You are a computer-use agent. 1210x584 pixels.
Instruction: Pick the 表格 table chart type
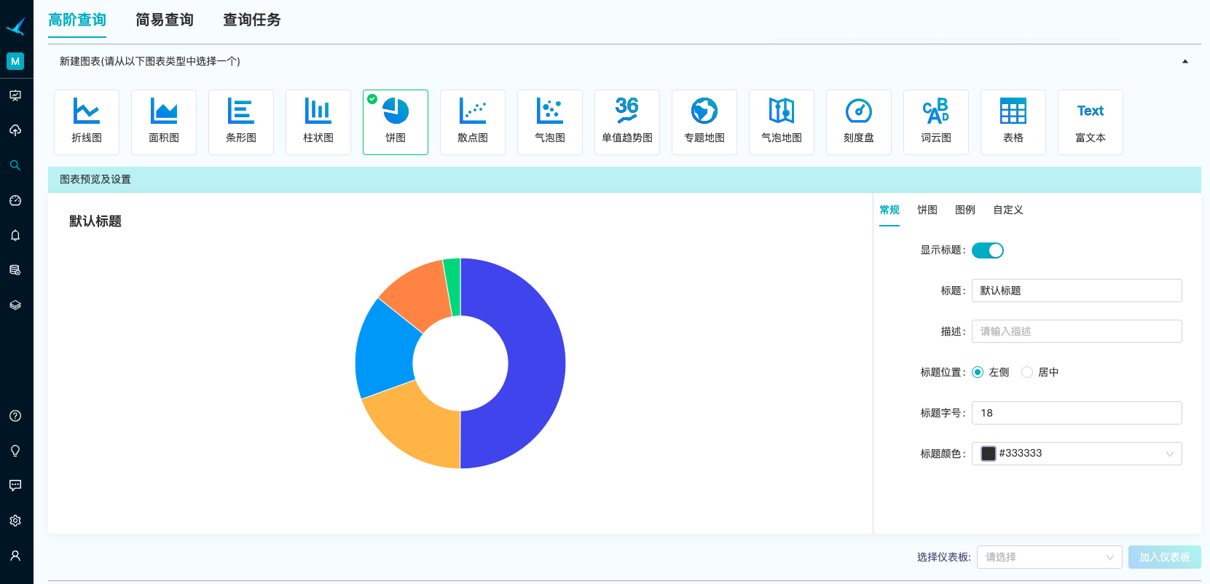click(1013, 122)
